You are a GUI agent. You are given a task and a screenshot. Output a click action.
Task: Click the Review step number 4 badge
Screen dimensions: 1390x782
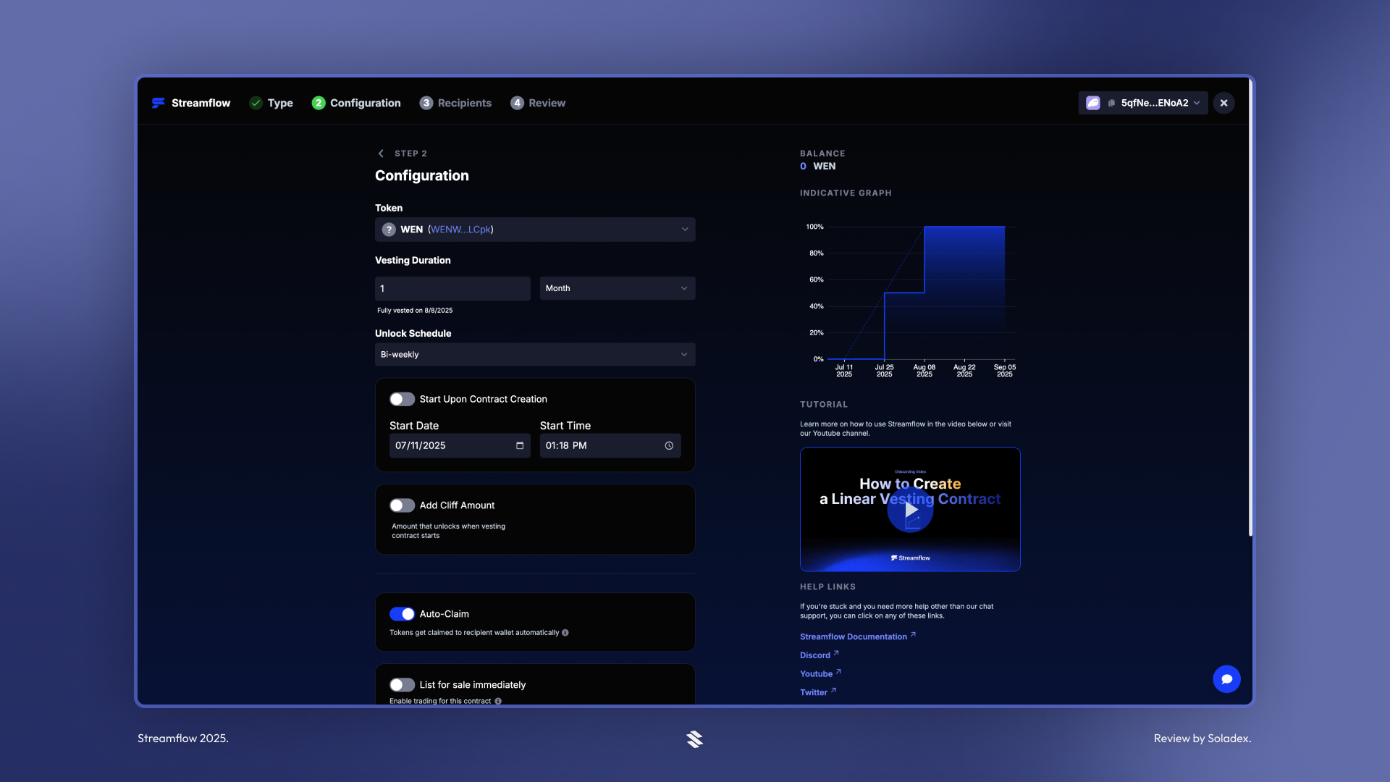[517, 103]
